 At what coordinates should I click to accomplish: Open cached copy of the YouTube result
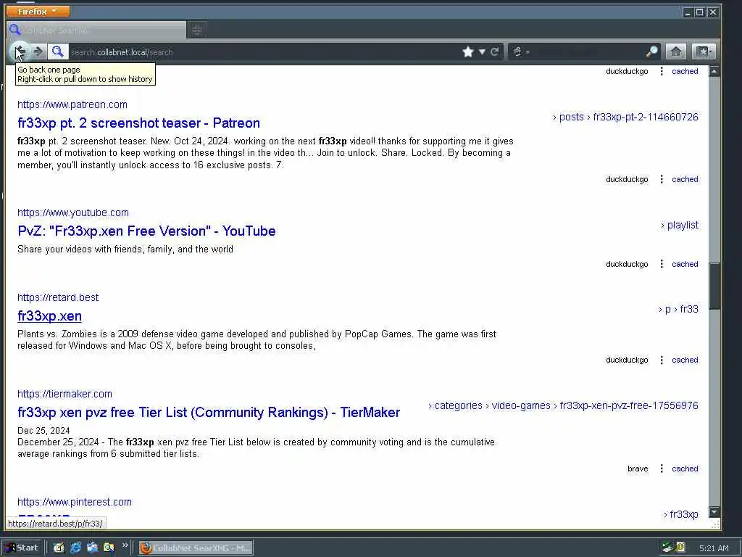(x=685, y=264)
